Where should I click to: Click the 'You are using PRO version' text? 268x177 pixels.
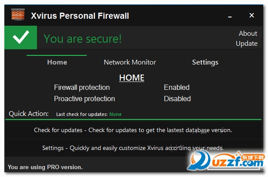click(45, 167)
